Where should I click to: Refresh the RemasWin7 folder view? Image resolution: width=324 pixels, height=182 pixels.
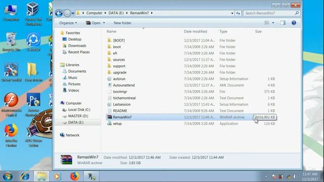click(x=238, y=13)
